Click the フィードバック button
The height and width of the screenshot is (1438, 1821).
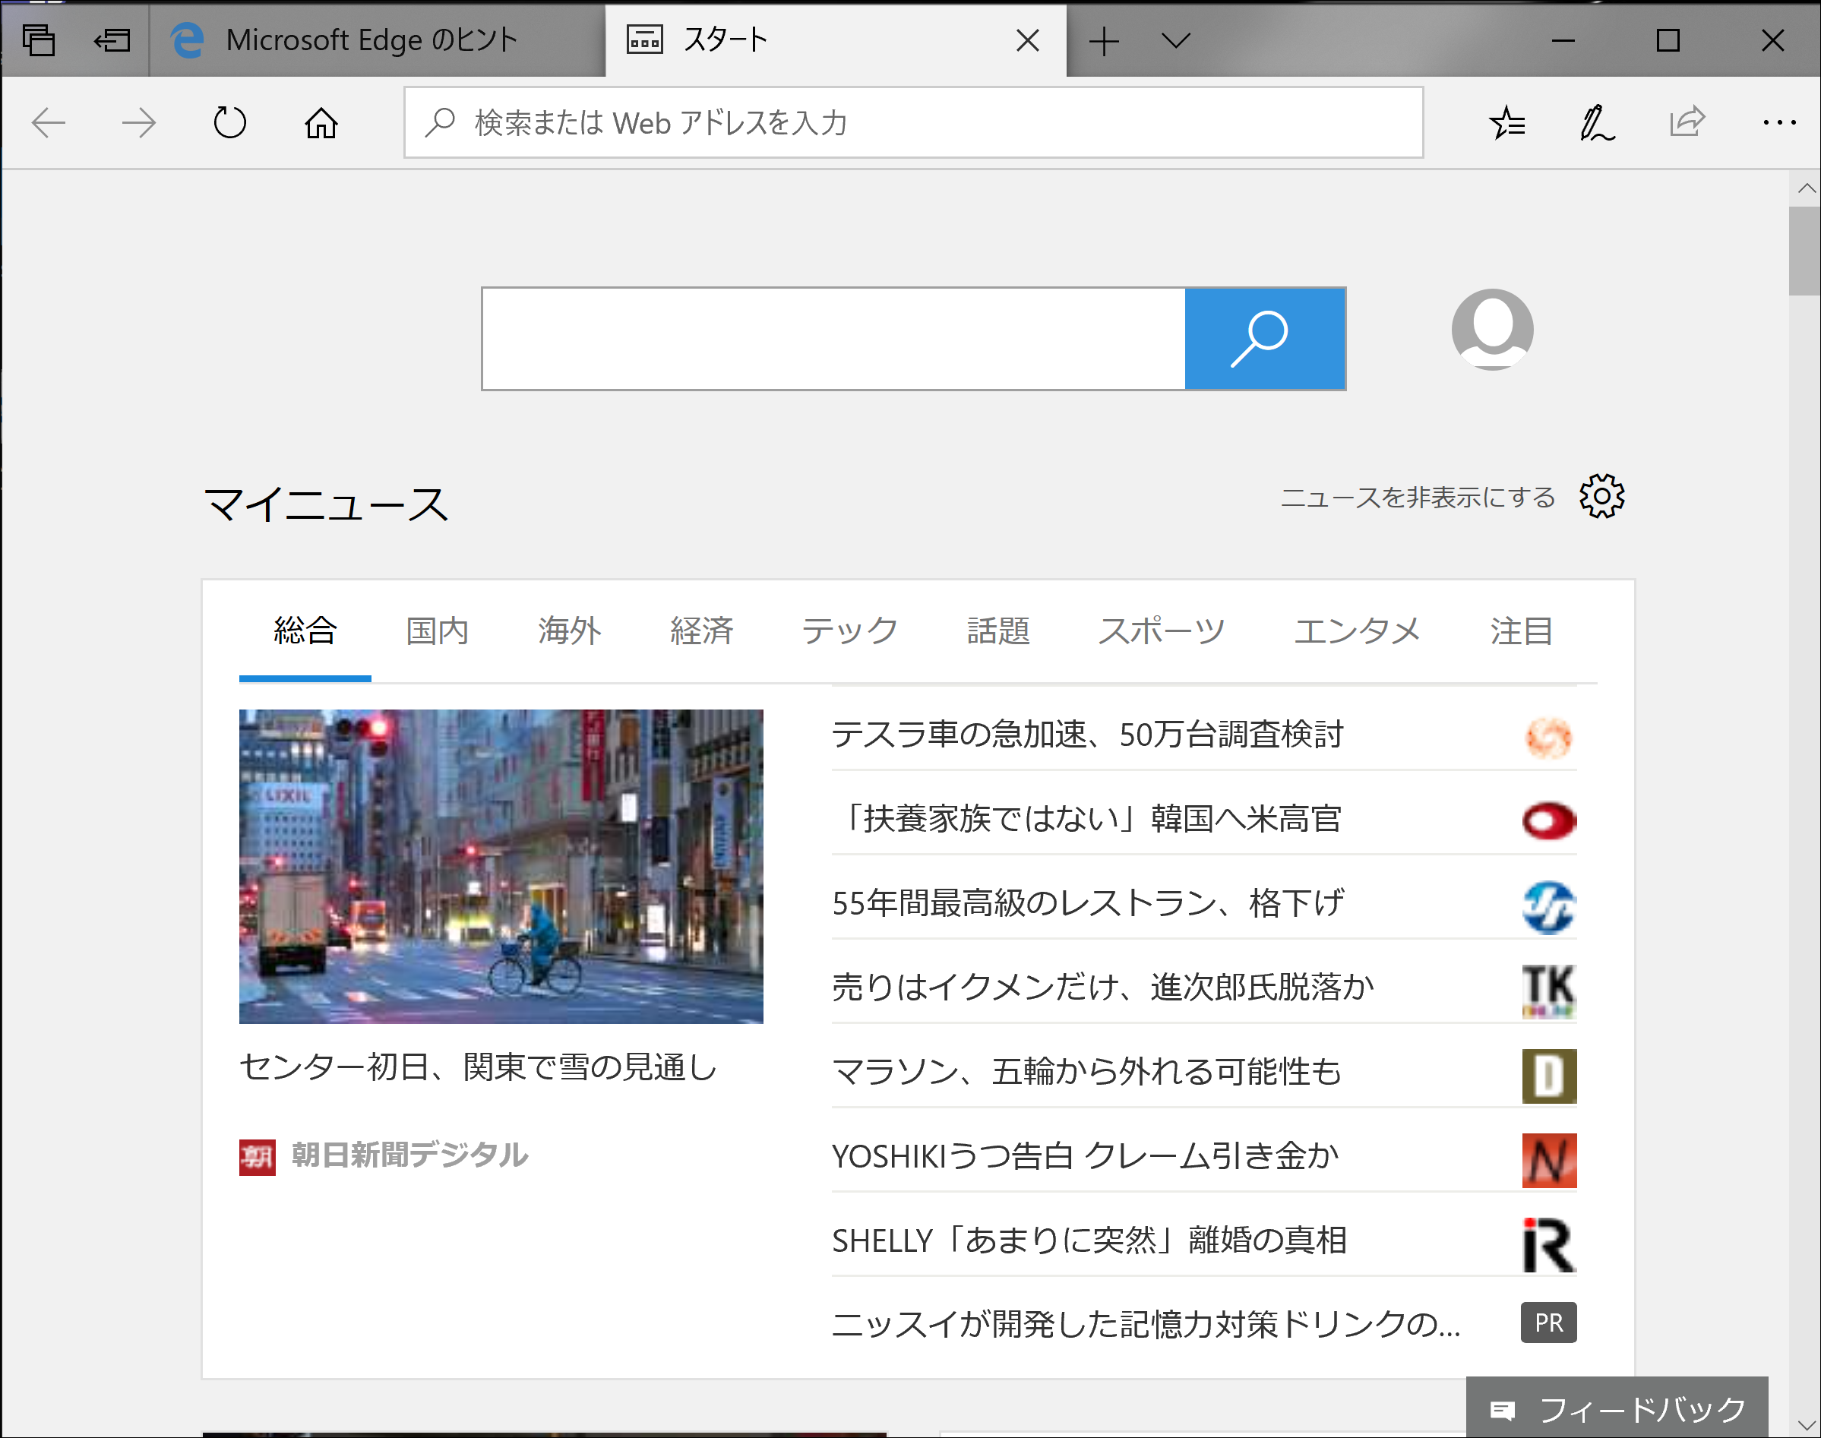[x=1617, y=1408]
